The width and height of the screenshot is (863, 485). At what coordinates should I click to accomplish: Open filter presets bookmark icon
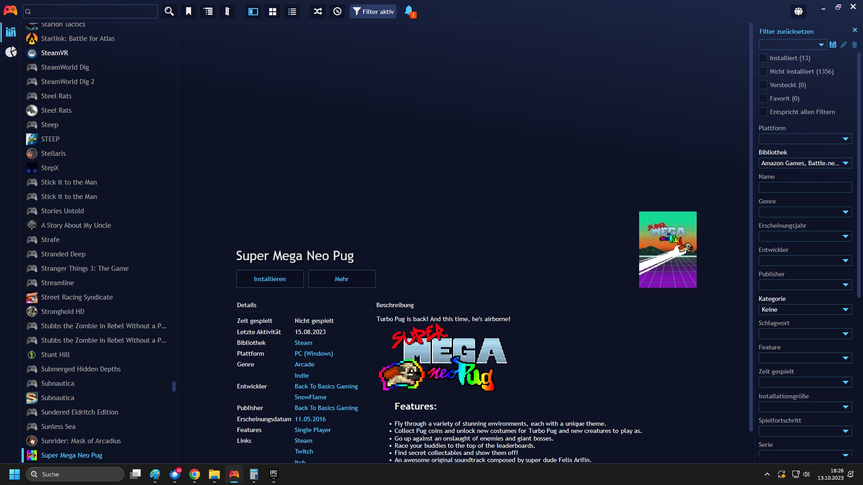click(x=189, y=12)
